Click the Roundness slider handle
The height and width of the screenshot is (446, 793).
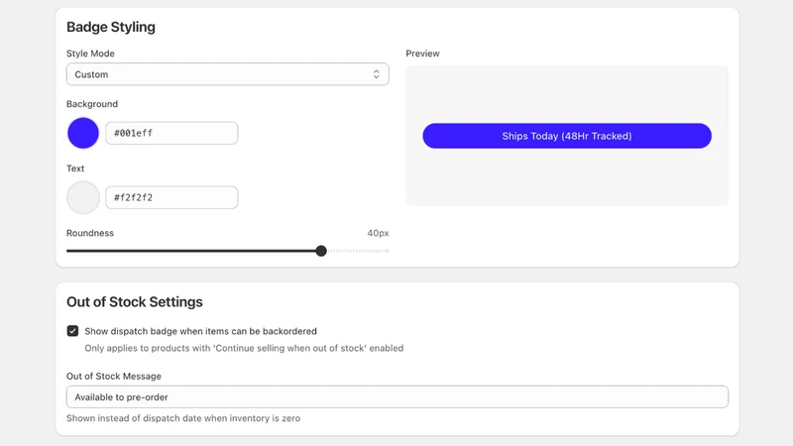pyautogui.click(x=321, y=251)
